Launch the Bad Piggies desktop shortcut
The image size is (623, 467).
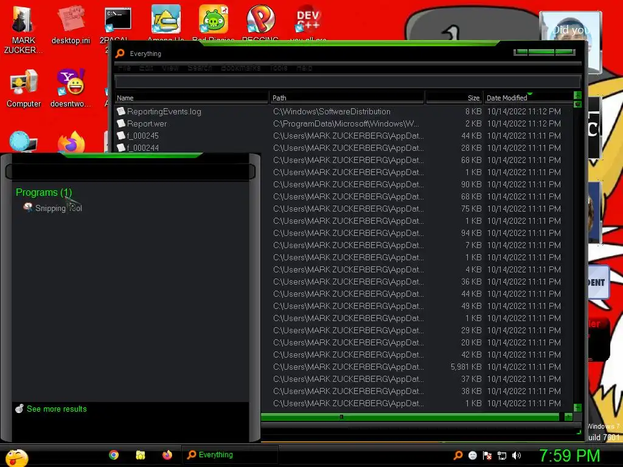click(x=214, y=22)
